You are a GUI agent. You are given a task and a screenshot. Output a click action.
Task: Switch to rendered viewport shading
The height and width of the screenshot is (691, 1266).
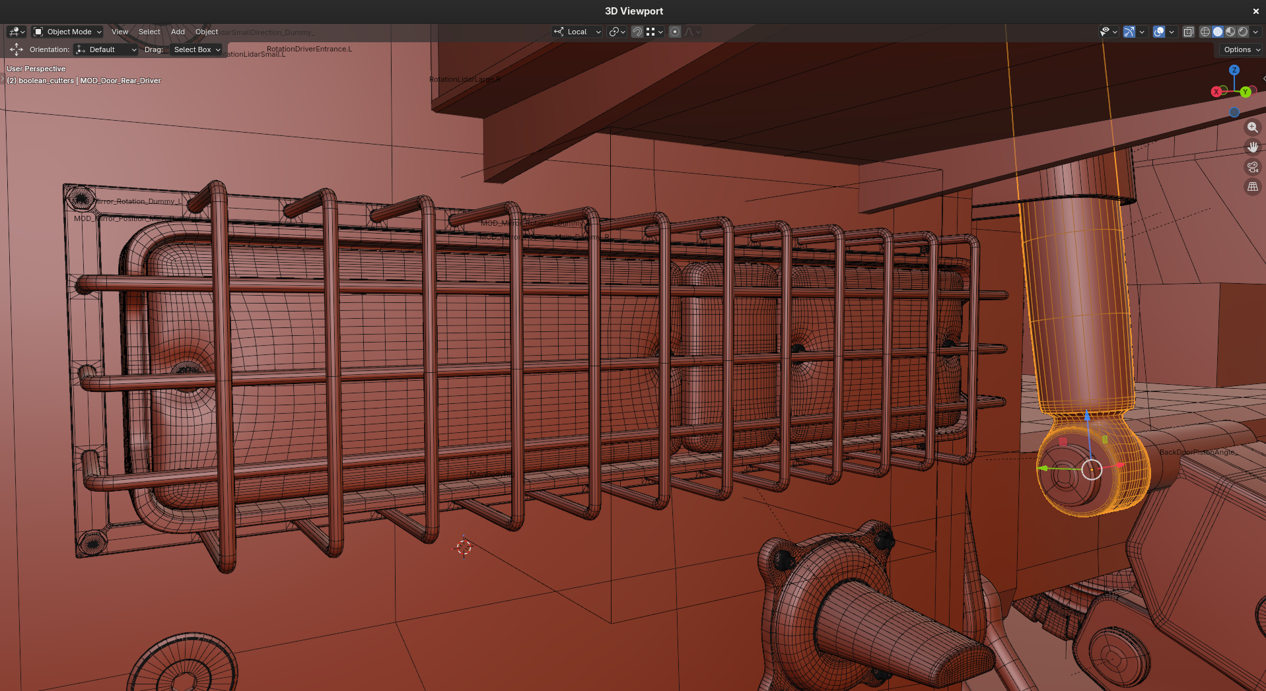click(1243, 32)
